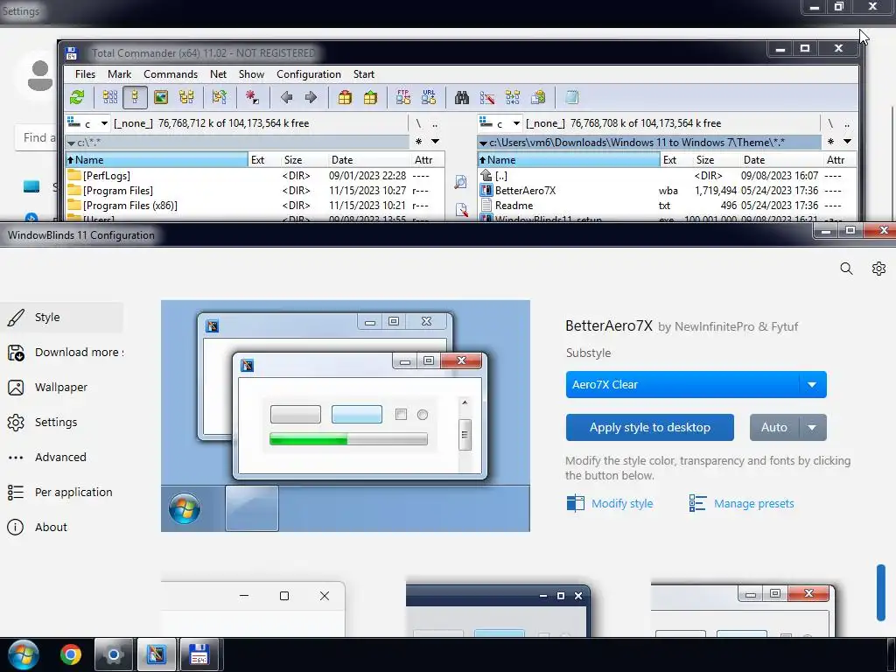Click the WindowBlinds styles list vertical scrollbar
The height and width of the screenshot is (672, 896).
tap(880, 592)
